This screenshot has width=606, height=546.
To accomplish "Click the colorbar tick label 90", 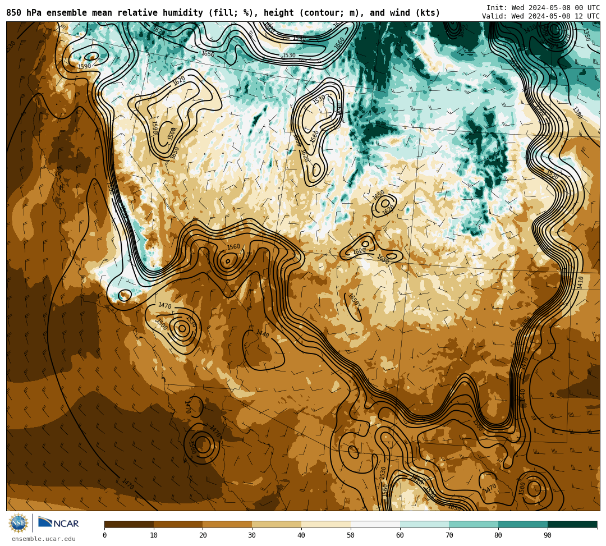I will click(548, 535).
